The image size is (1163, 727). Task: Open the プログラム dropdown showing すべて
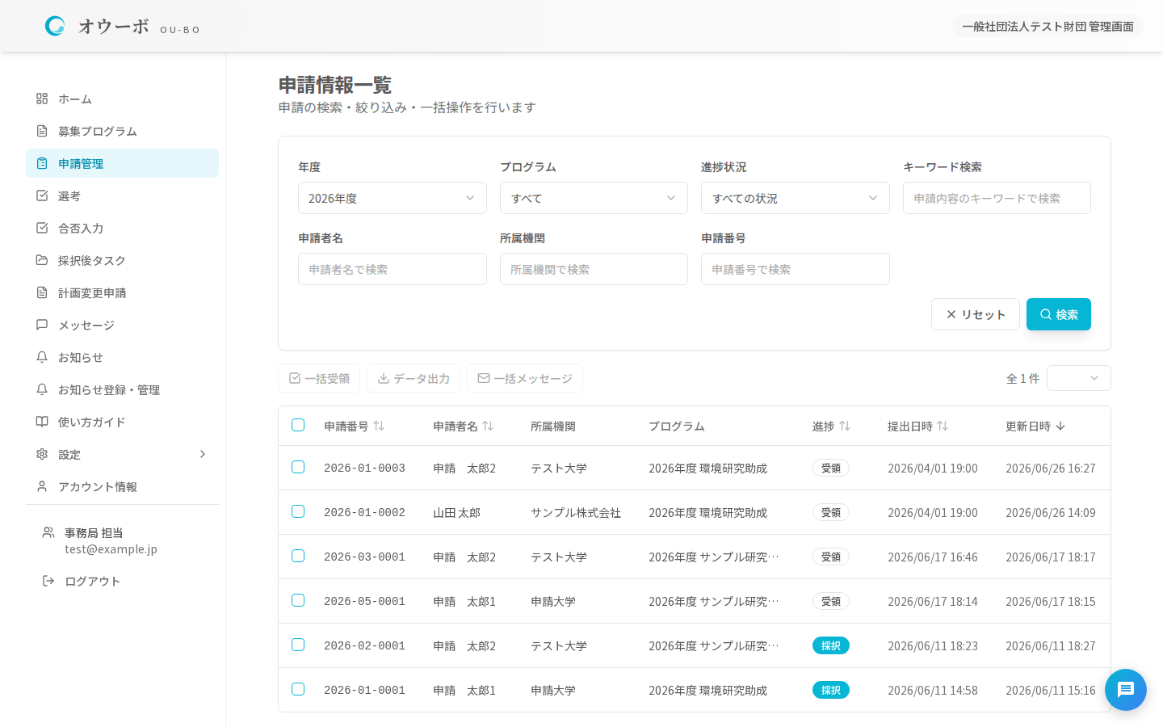pyautogui.click(x=594, y=198)
